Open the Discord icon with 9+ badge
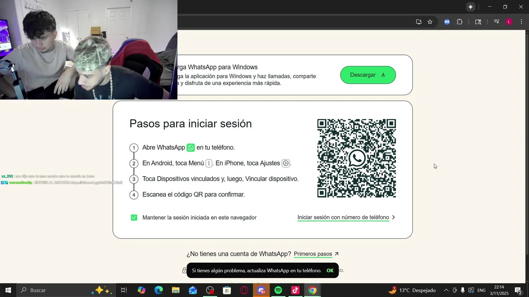This screenshot has height=297, width=529. [x=262, y=290]
